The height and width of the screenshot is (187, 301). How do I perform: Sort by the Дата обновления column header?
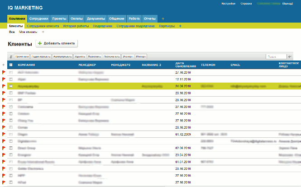pyautogui.click(x=185, y=65)
